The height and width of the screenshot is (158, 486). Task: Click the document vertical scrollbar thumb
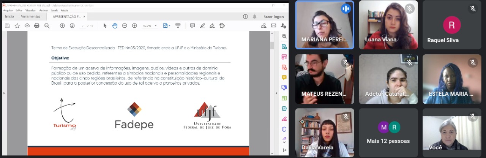pyautogui.click(x=272, y=45)
